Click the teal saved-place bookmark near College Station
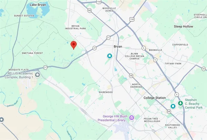This screenshot has height=140, width=207. point(173,106)
